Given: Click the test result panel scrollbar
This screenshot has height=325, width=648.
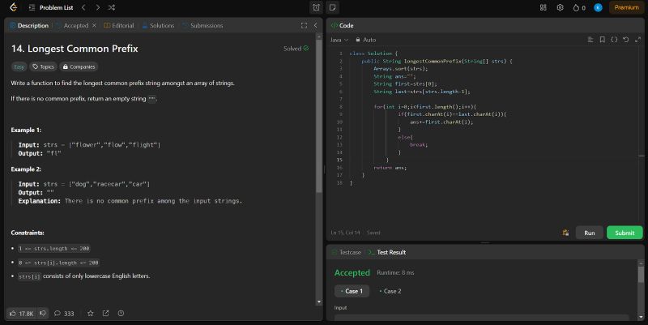Looking at the screenshot, I should click(x=641, y=275).
